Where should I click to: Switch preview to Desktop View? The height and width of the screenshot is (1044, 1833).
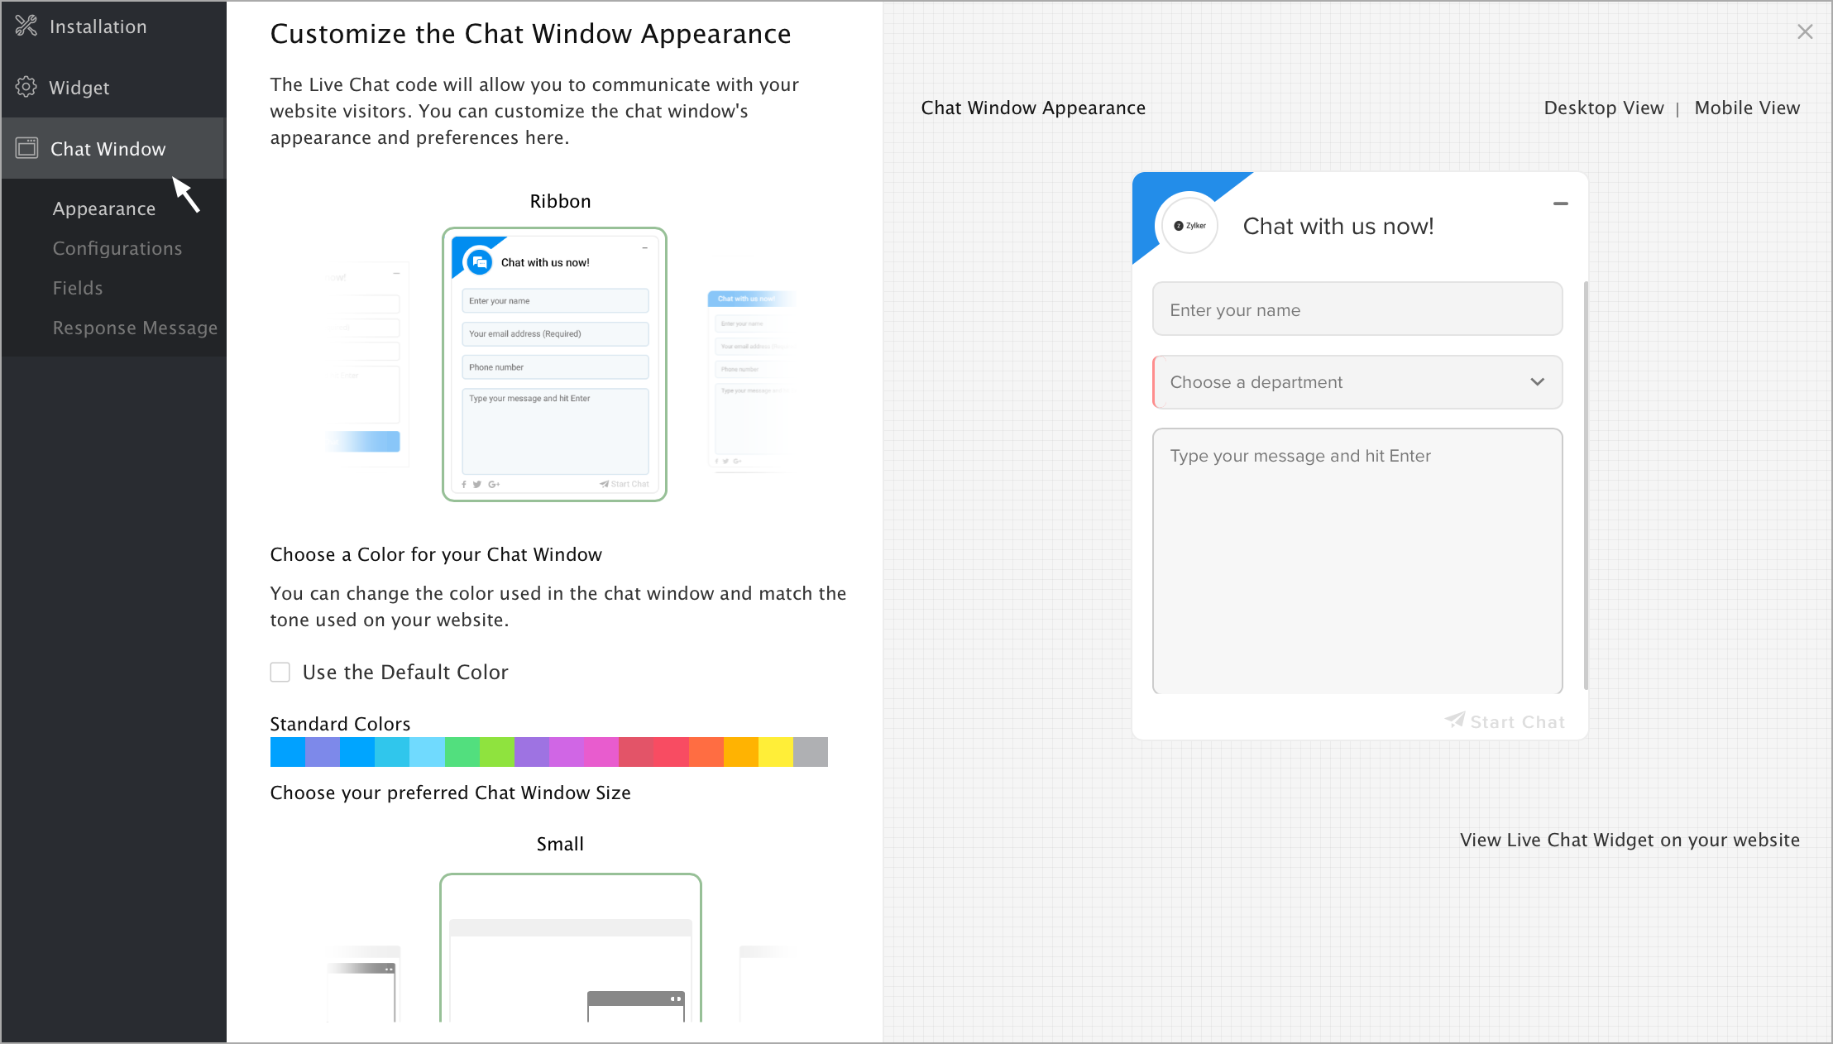[1603, 108]
